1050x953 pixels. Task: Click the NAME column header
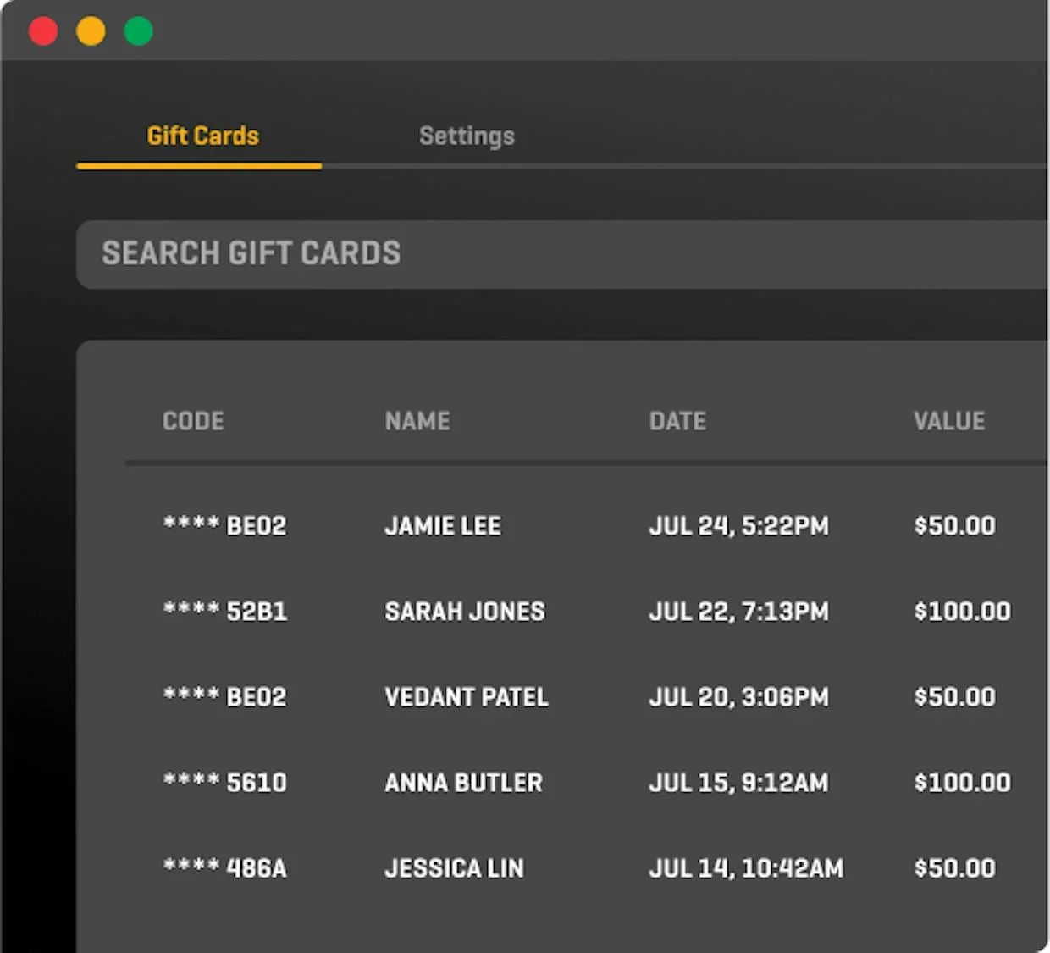tap(417, 421)
